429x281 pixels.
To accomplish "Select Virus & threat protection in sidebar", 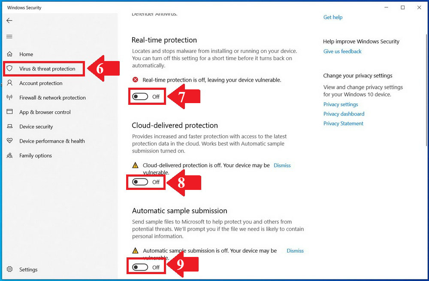I will 47,69.
